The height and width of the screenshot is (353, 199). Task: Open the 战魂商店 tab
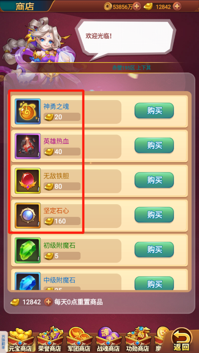(x=109, y=340)
